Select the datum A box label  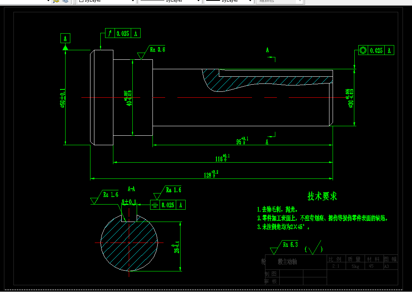pyautogui.click(x=65, y=38)
